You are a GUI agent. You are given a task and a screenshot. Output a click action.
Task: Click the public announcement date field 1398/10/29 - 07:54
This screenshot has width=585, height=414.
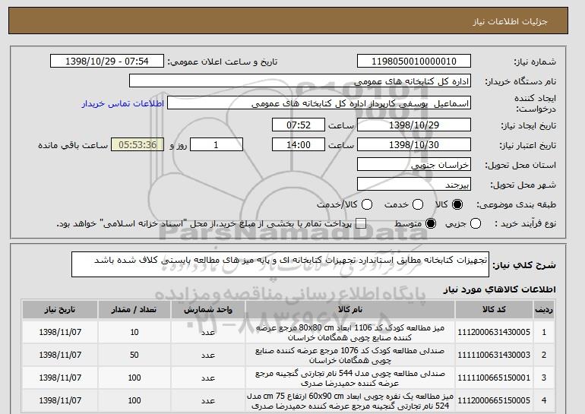tap(107, 62)
